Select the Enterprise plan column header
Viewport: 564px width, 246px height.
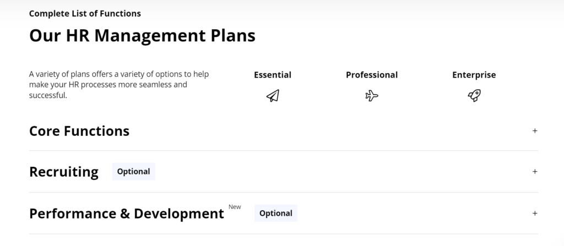click(x=474, y=75)
